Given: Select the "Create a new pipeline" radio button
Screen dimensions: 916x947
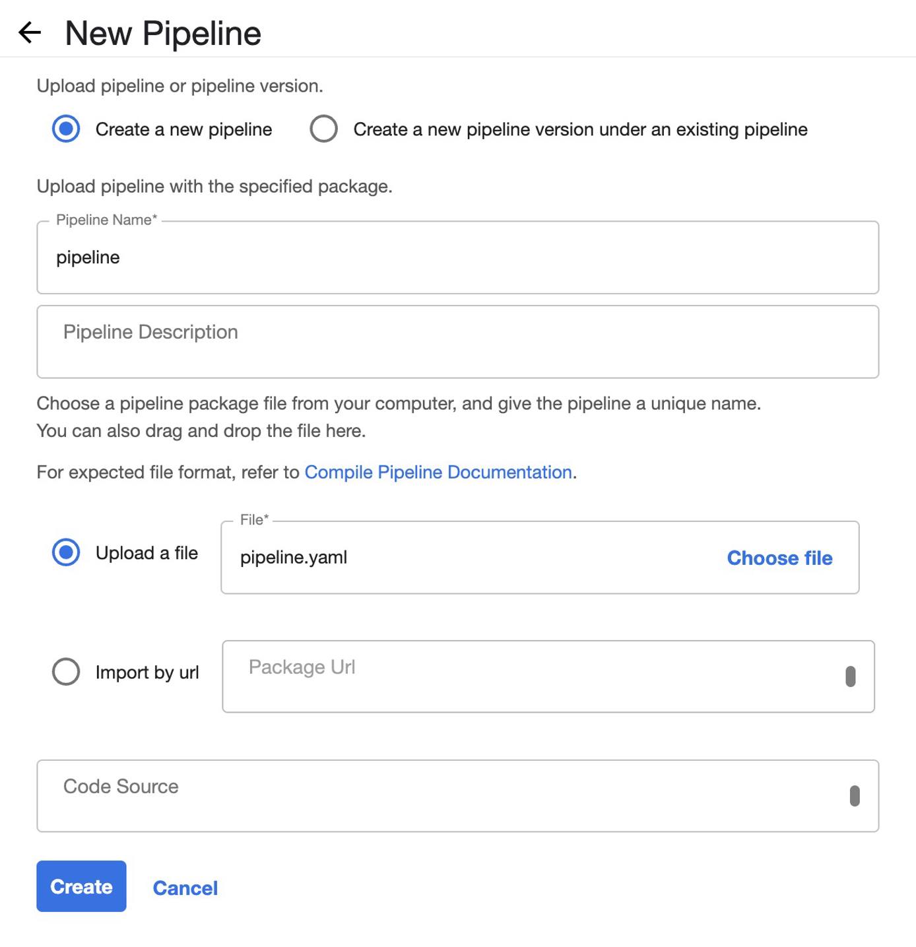Looking at the screenshot, I should coord(65,129).
